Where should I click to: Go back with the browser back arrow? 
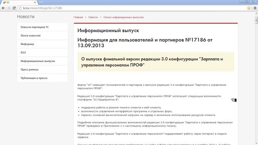(x=3, y=8)
